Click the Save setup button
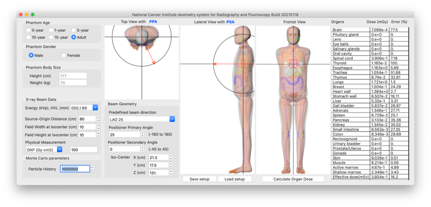This screenshot has width=431, height=207. [x=199, y=179]
